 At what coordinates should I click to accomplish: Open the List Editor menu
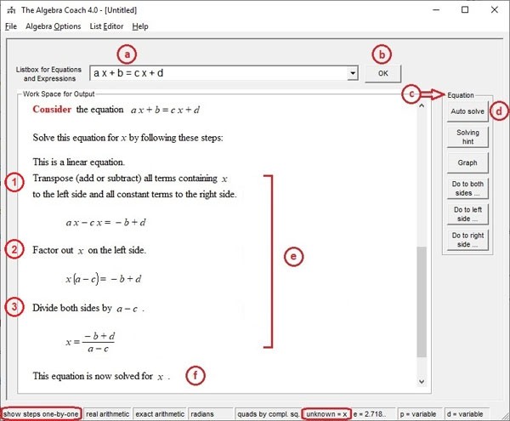click(x=106, y=26)
